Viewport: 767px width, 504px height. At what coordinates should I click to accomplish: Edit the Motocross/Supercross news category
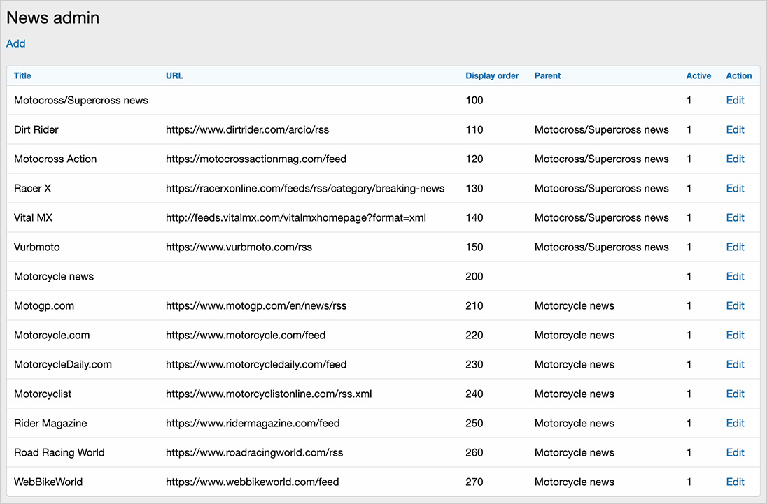click(735, 100)
